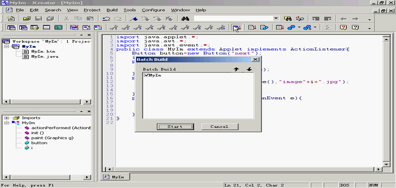Screen dimensions: 396x188
Task: Click the Batch Build toolbar icon under cursor
Action: [x=237, y=27]
